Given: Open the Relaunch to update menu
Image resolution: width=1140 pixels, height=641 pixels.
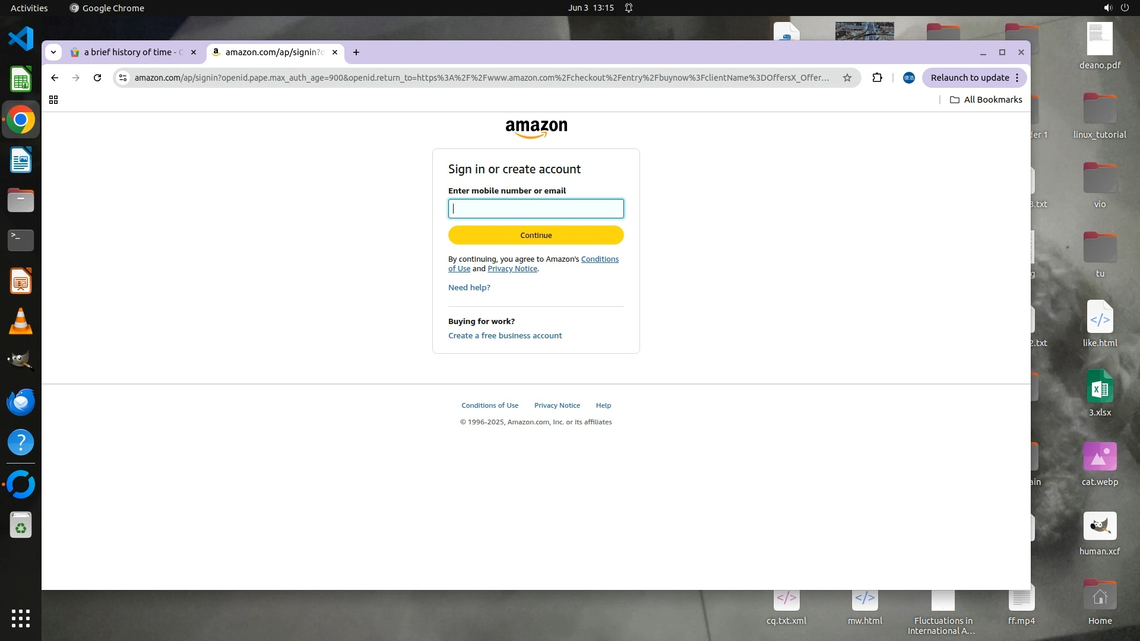Looking at the screenshot, I should [974, 78].
